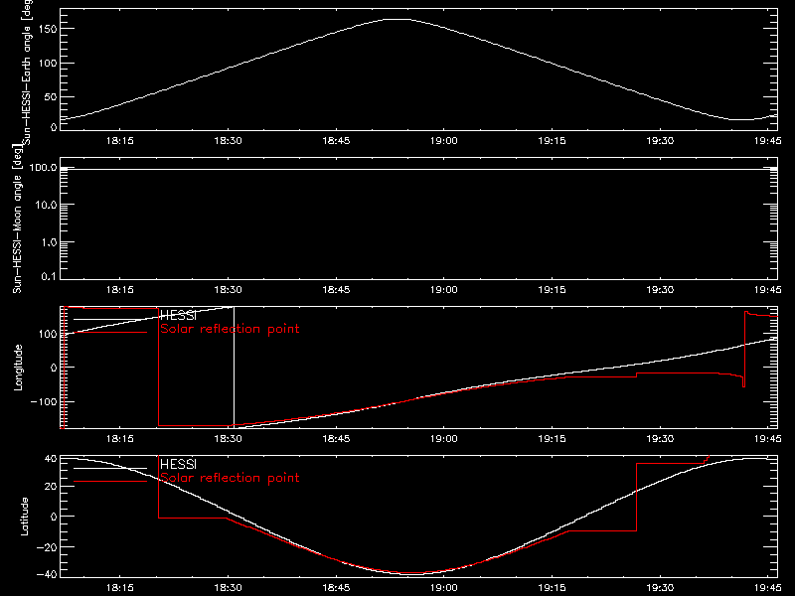Viewport: 795px width, 596px height.
Task: Click 19:15 label under the Longitude plot
Action: click(553, 439)
